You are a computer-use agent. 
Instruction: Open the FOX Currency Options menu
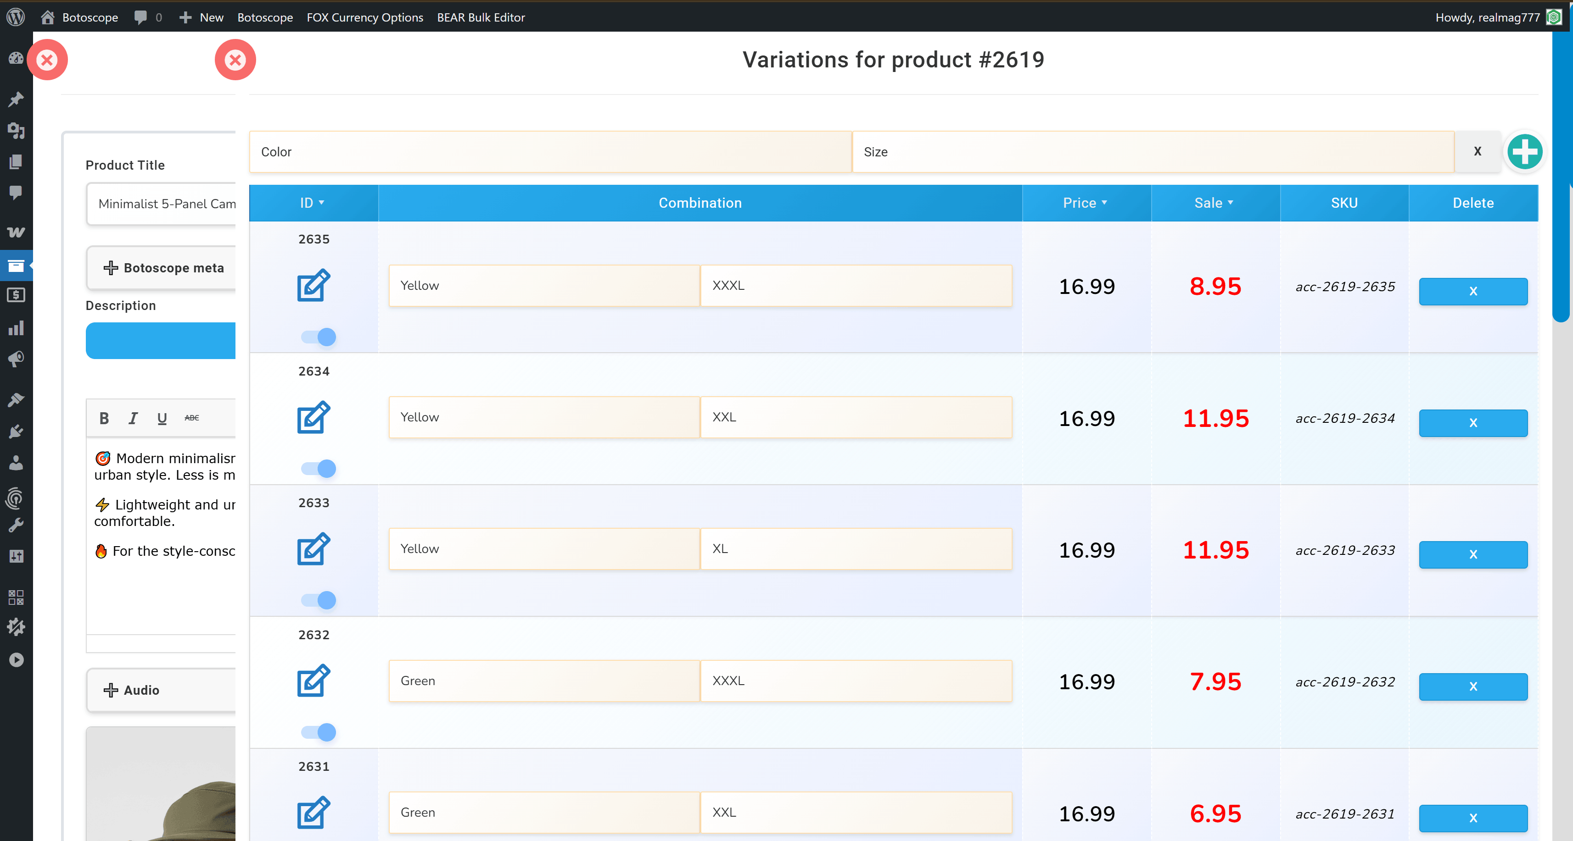click(x=364, y=17)
